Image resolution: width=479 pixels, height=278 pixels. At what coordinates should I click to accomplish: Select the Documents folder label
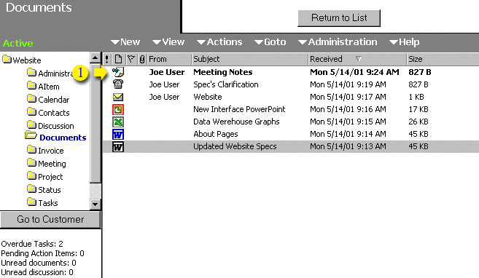(x=63, y=138)
